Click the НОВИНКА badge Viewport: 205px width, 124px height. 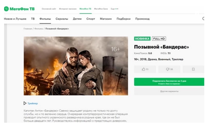142,39
